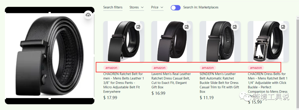Screen dimensions: 299x110
Task: Open SENDEFN Men's Leather Belt title
Action: point(219,82)
